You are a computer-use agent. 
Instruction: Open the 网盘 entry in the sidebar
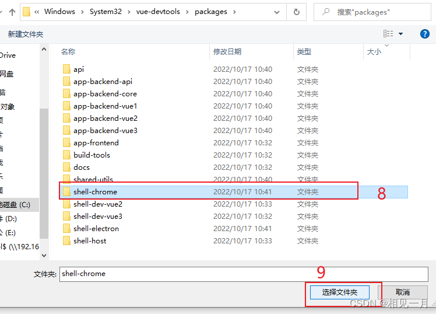pyautogui.click(x=6, y=74)
